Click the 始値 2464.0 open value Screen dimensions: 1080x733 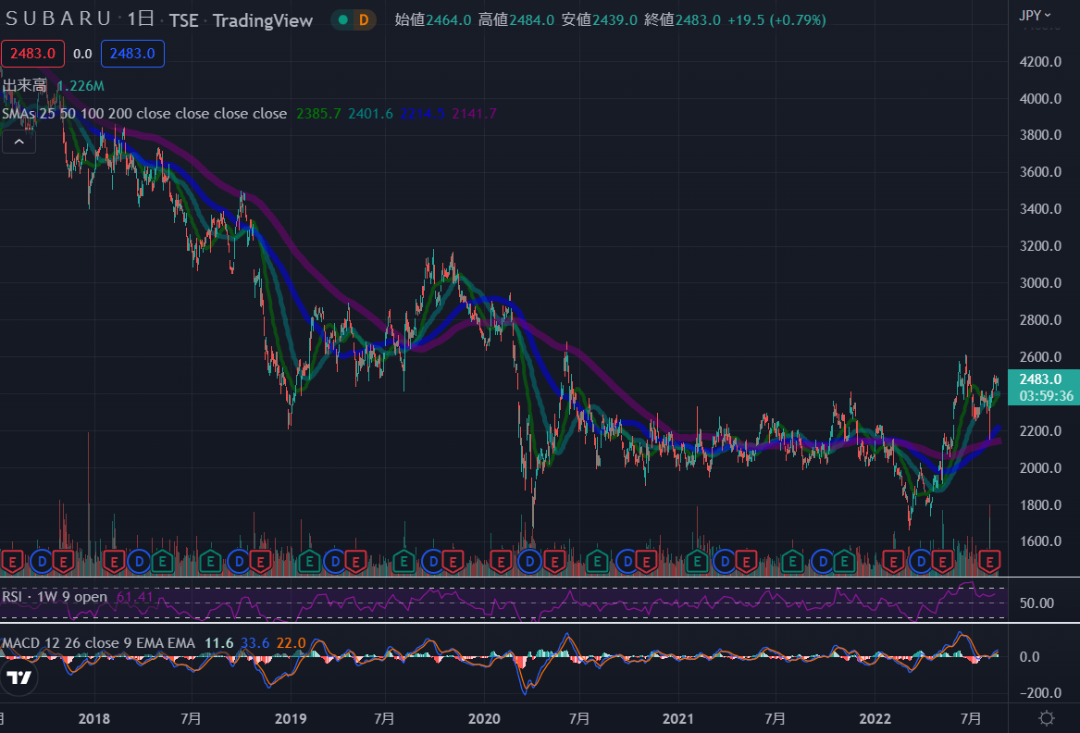(433, 20)
